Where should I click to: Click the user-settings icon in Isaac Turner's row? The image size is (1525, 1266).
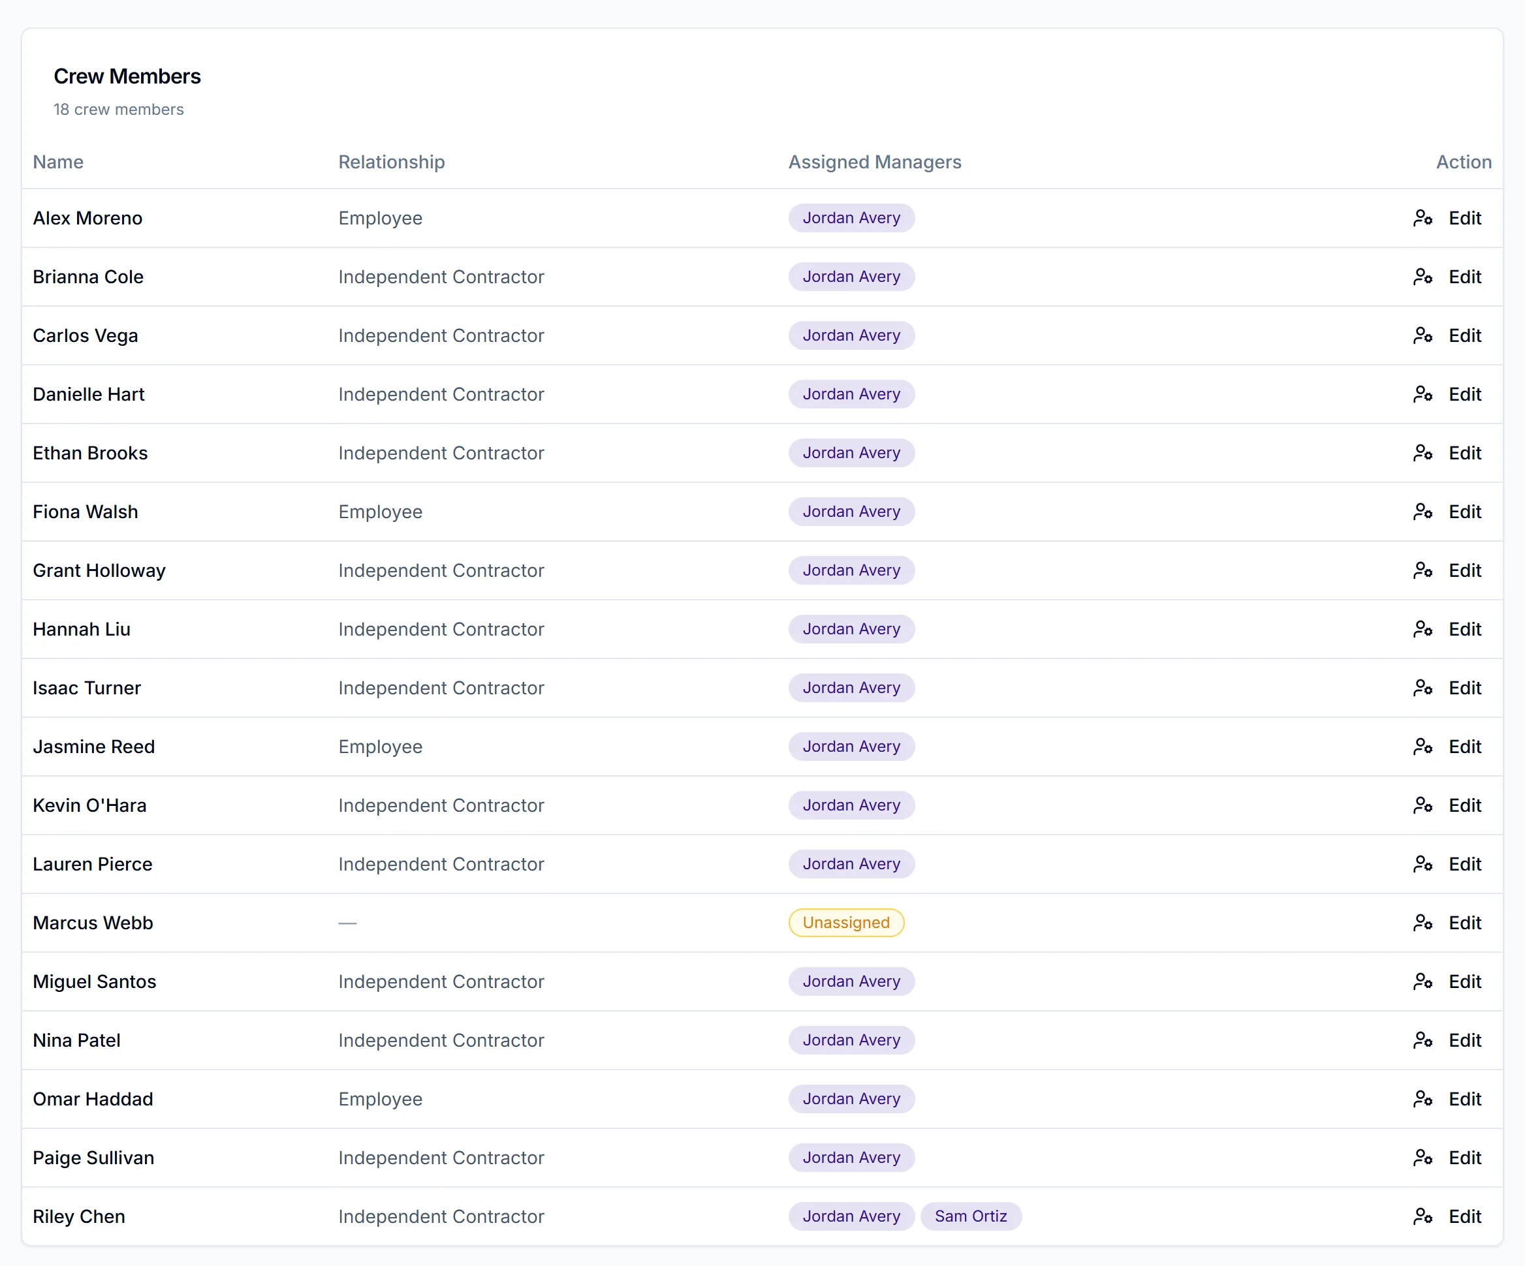pyautogui.click(x=1423, y=688)
